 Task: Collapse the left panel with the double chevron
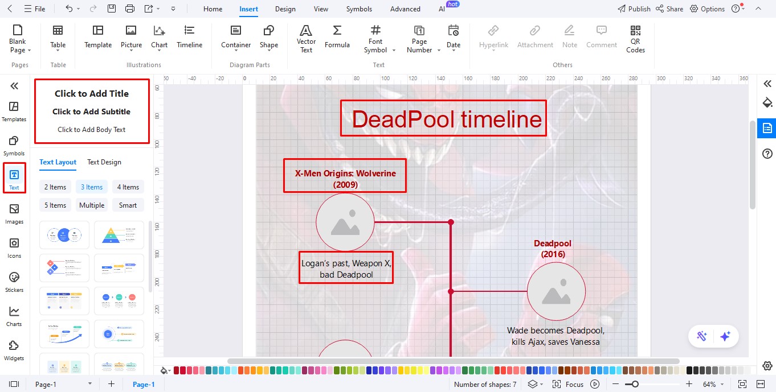(x=14, y=86)
